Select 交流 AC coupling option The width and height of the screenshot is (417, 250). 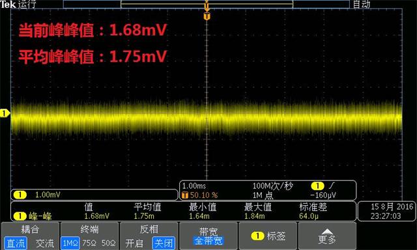tap(44, 243)
